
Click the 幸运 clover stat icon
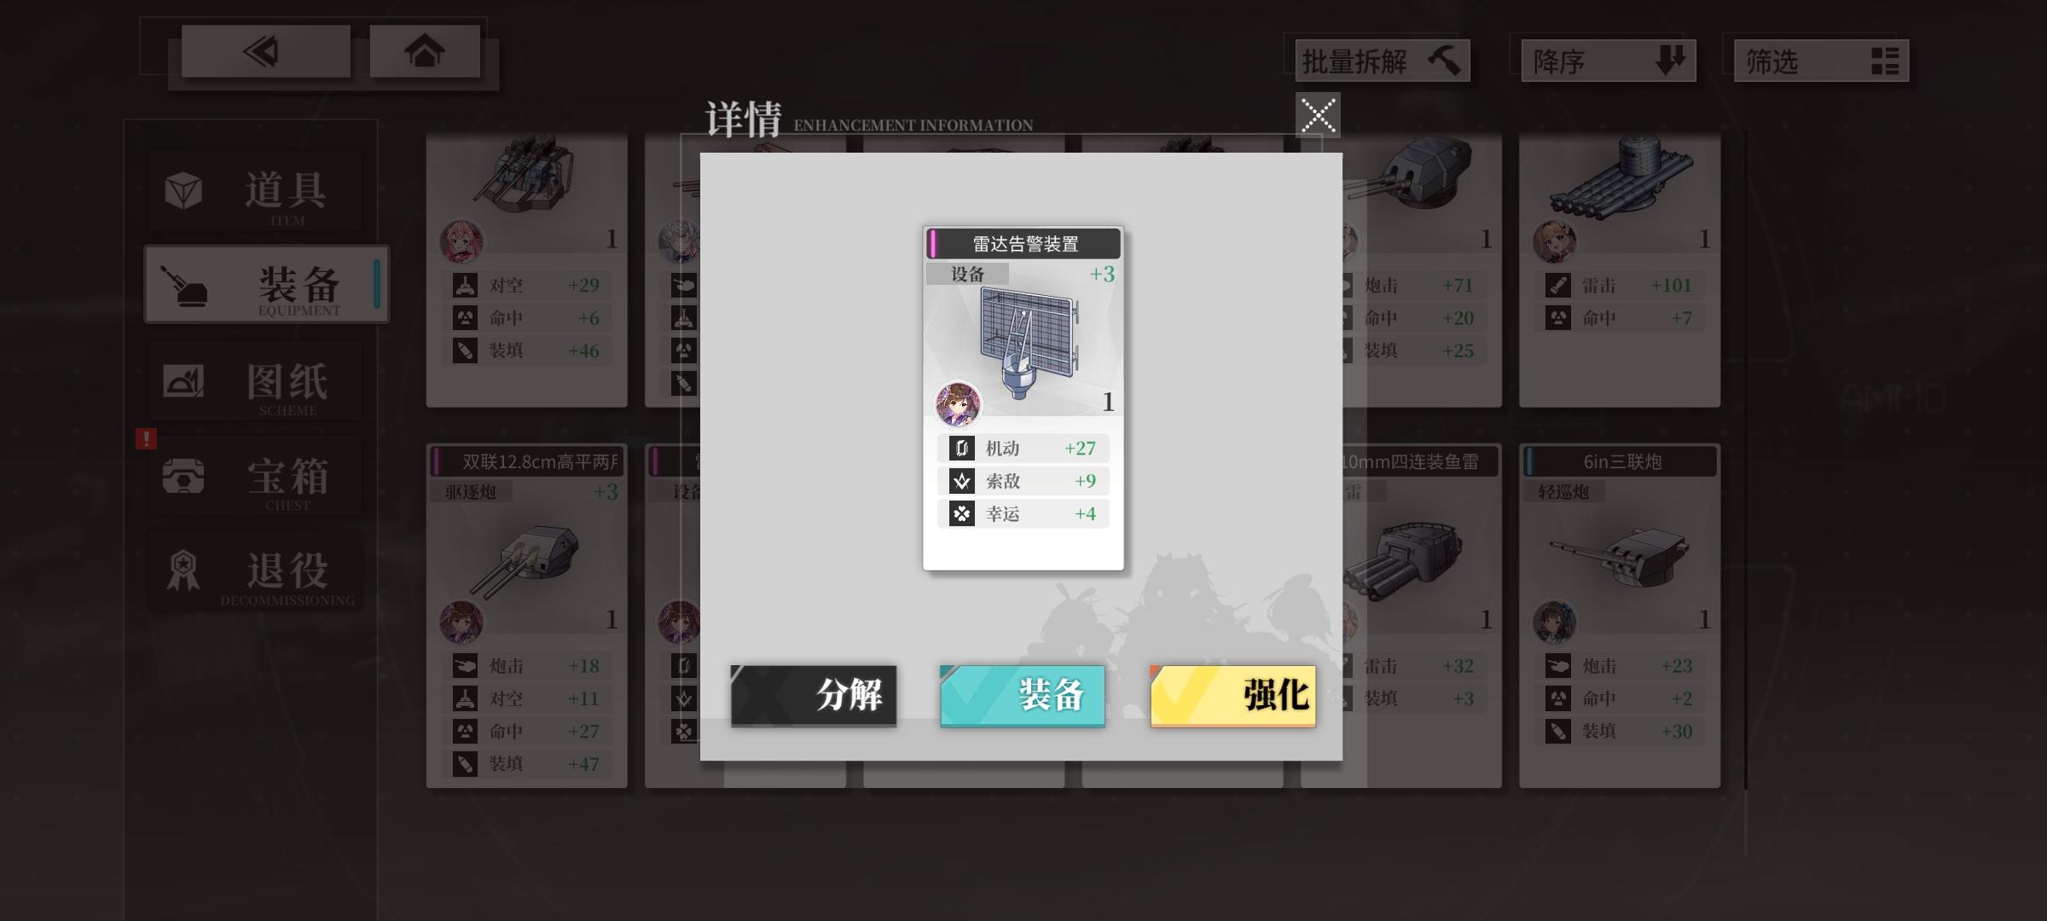(x=961, y=514)
